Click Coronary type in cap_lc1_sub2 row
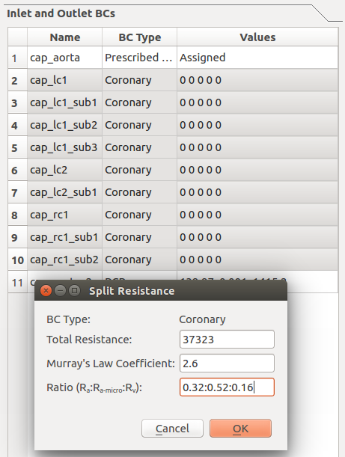 click(x=140, y=125)
